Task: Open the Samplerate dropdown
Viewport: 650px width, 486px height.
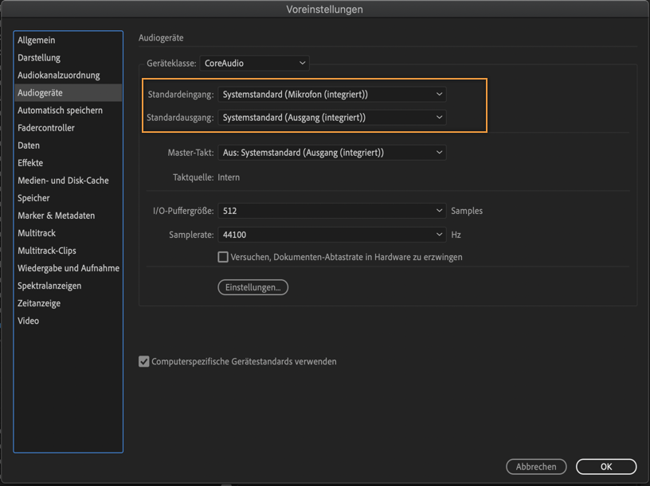Action: 332,235
